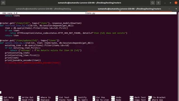Click the Copy Text shortcut label
Screen dimensions: 179x101
pyautogui.click(x=140, y=100)
